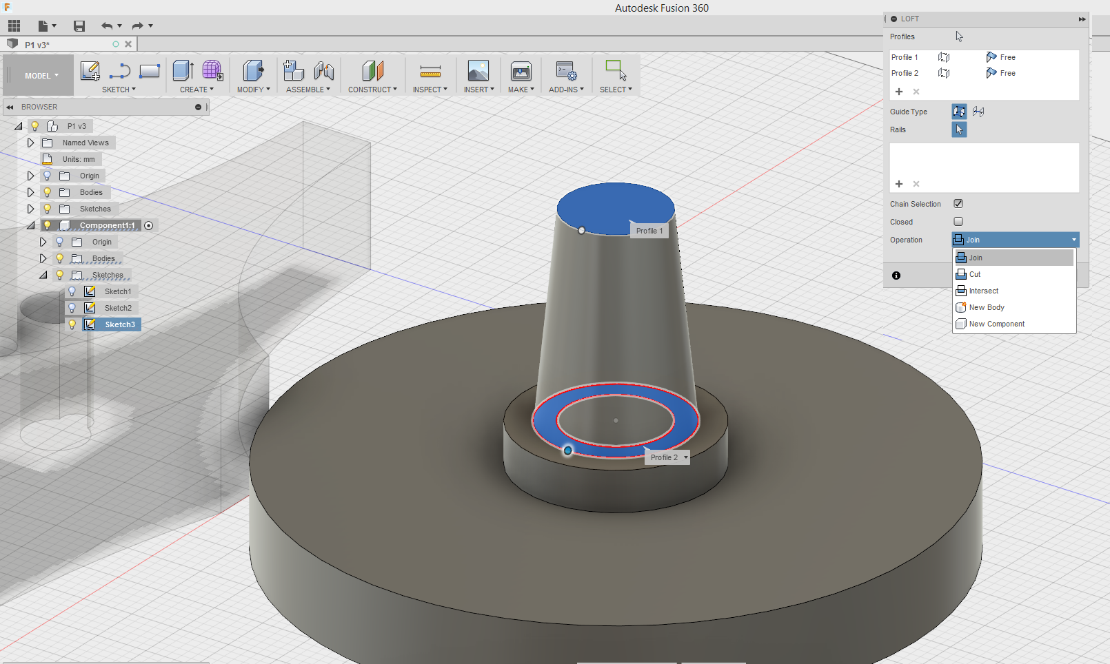This screenshot has height=664, width=1110.
Task: Expand the top-level Origin node
Action: [x=30, y=176]
